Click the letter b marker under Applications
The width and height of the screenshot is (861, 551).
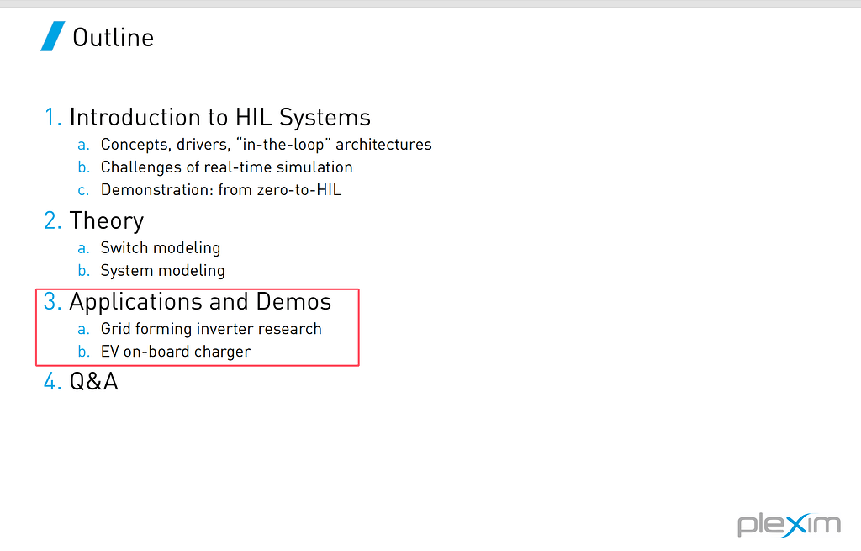pos(84,351)
